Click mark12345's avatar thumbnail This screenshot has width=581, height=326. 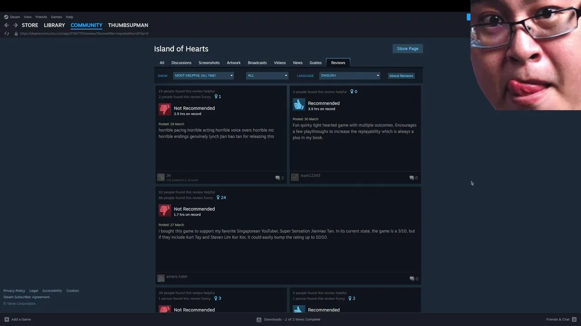pyautogui.click(x=295, y=177)
